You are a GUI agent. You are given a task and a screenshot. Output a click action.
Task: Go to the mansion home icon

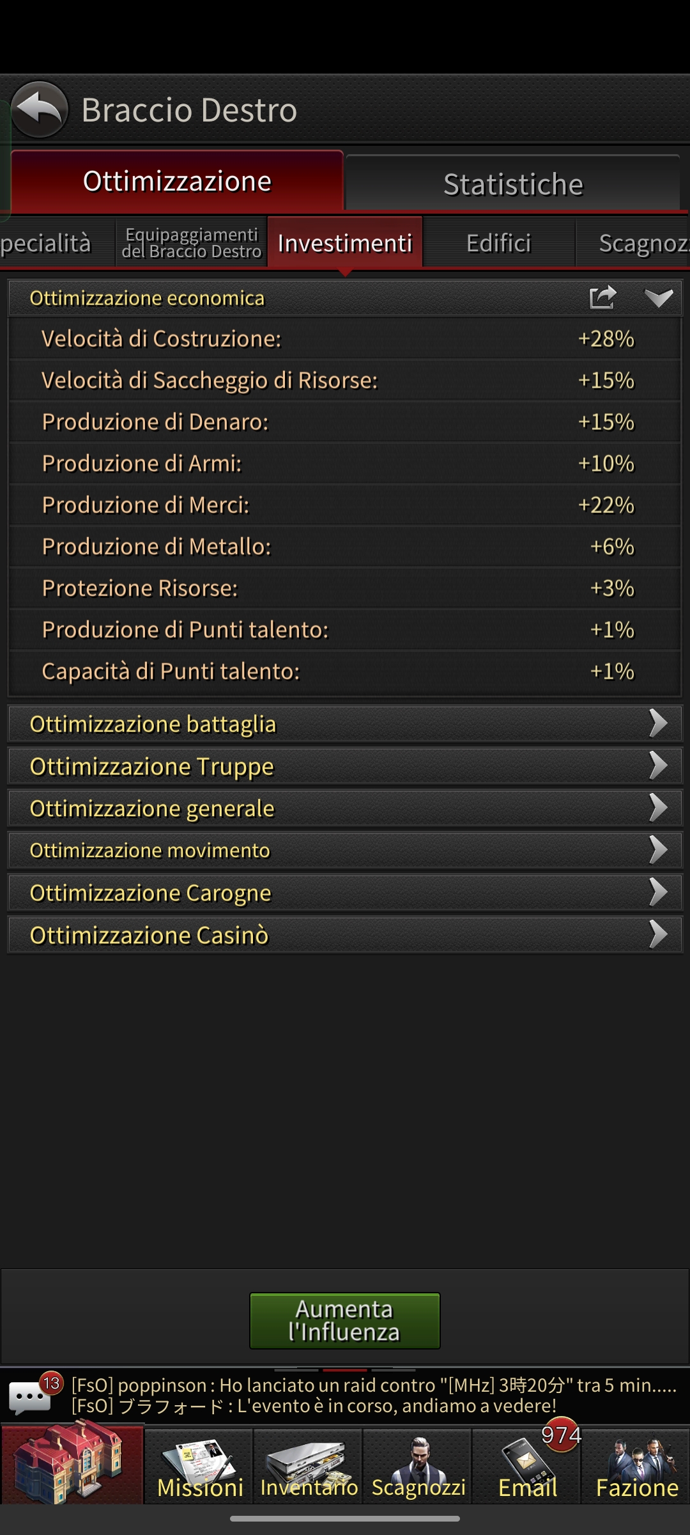(x=72, y=1463)
